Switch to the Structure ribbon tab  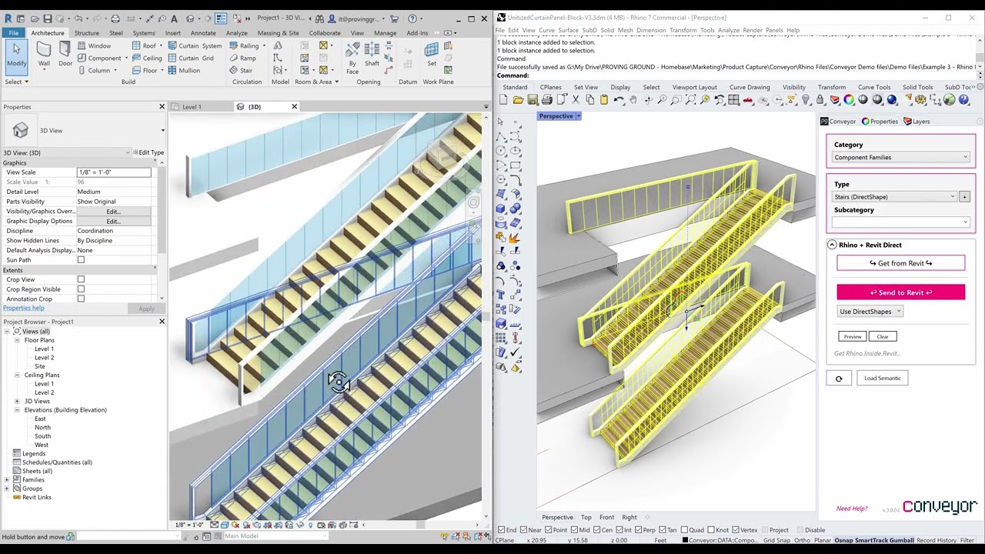coord(87,33)
